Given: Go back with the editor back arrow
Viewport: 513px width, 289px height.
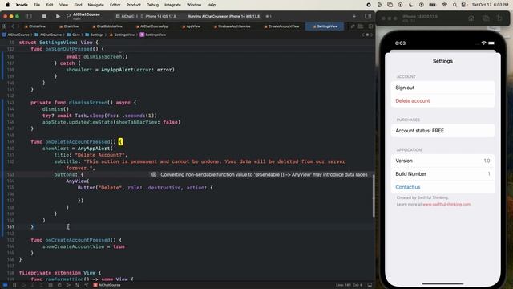Looking at the screenshot, I should pos(13,26).
